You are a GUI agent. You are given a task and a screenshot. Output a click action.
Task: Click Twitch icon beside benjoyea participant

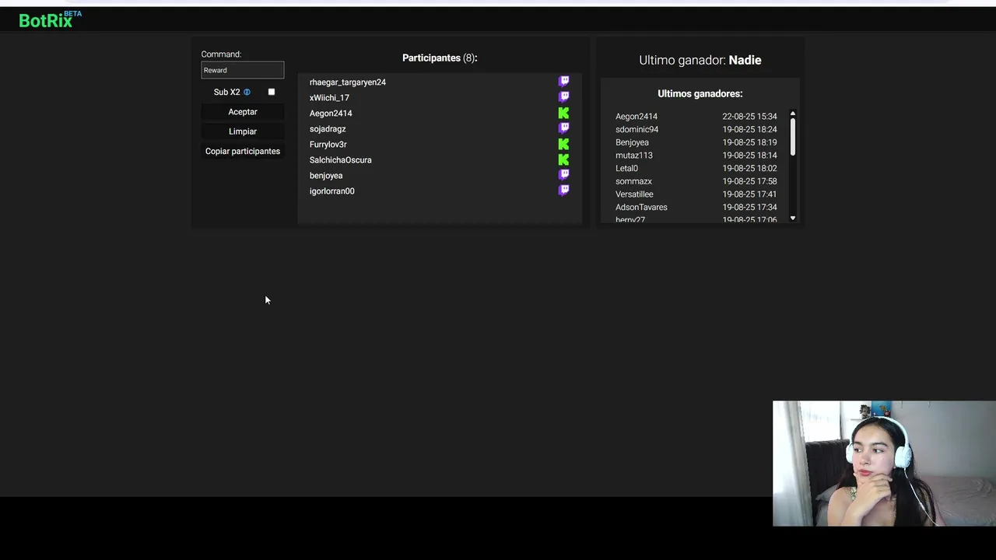coord(564,174)
